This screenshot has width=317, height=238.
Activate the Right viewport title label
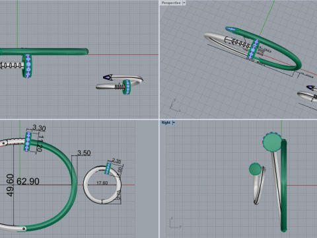point(166,122)
